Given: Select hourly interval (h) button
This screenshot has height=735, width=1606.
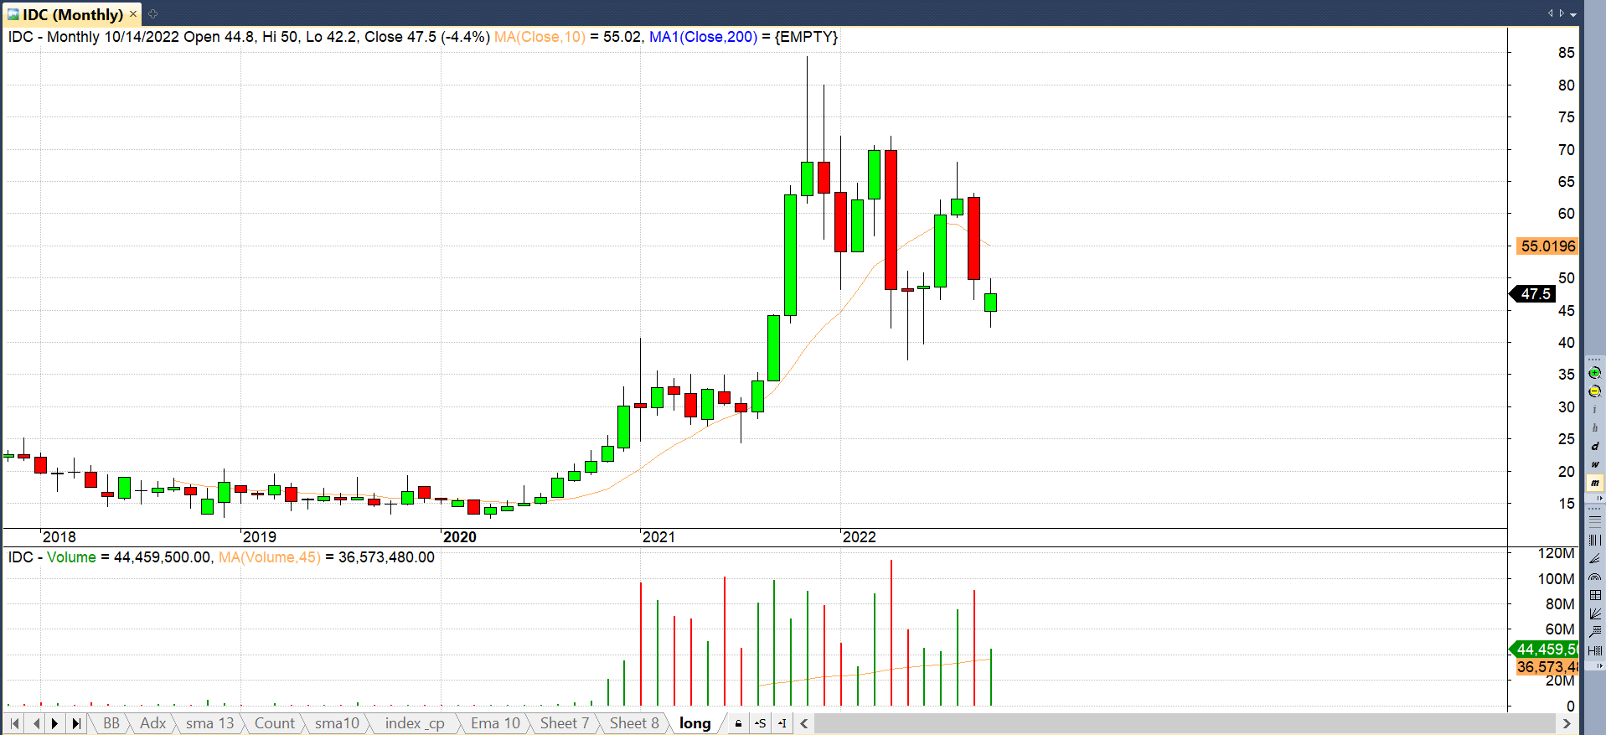Looking at the screenshot, I should [1594, 428].
